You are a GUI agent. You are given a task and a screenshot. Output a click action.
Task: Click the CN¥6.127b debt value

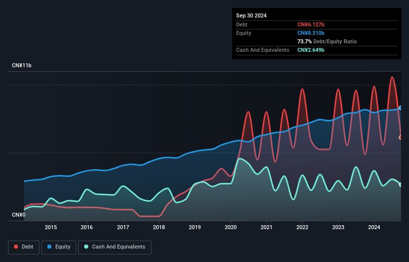click(x=311, y=24)
